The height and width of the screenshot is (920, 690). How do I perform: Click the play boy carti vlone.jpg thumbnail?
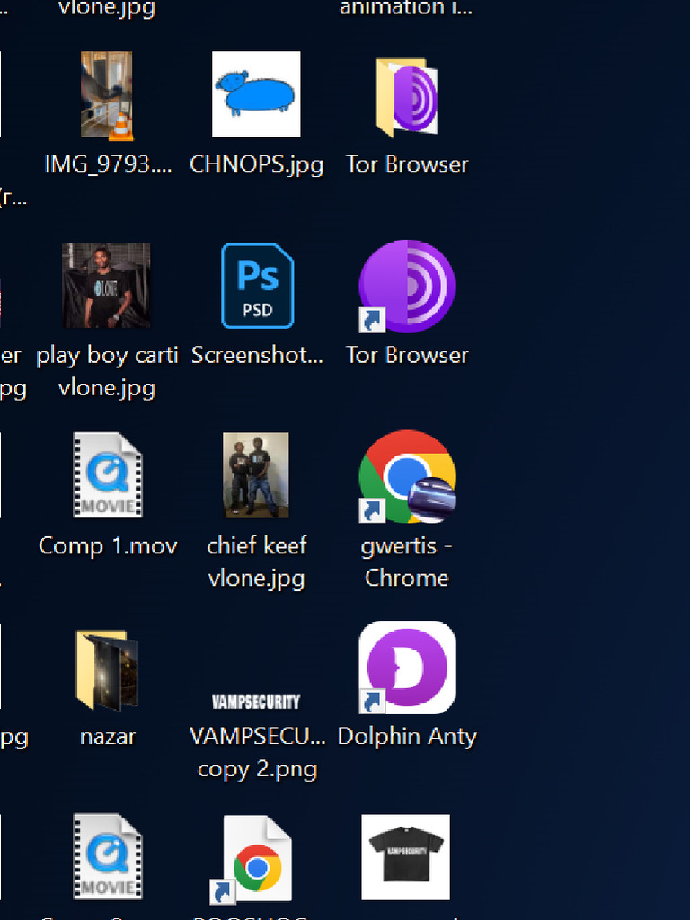coord(107,286)
